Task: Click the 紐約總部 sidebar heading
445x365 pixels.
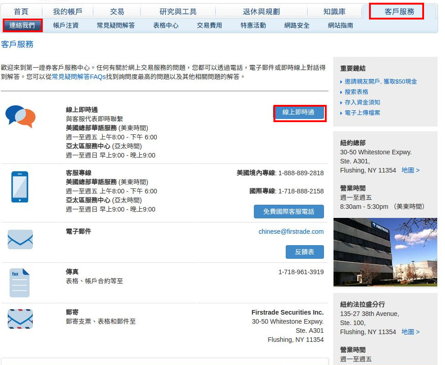Action: 353,143
